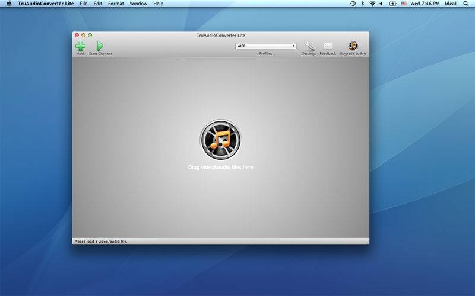Click the Wed 7:46 PM clock
This screenshot has width=475, height=296.
coord(425,4)
